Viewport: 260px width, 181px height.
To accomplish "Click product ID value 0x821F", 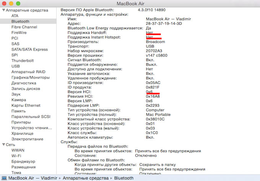I will [x=153, y=87].
